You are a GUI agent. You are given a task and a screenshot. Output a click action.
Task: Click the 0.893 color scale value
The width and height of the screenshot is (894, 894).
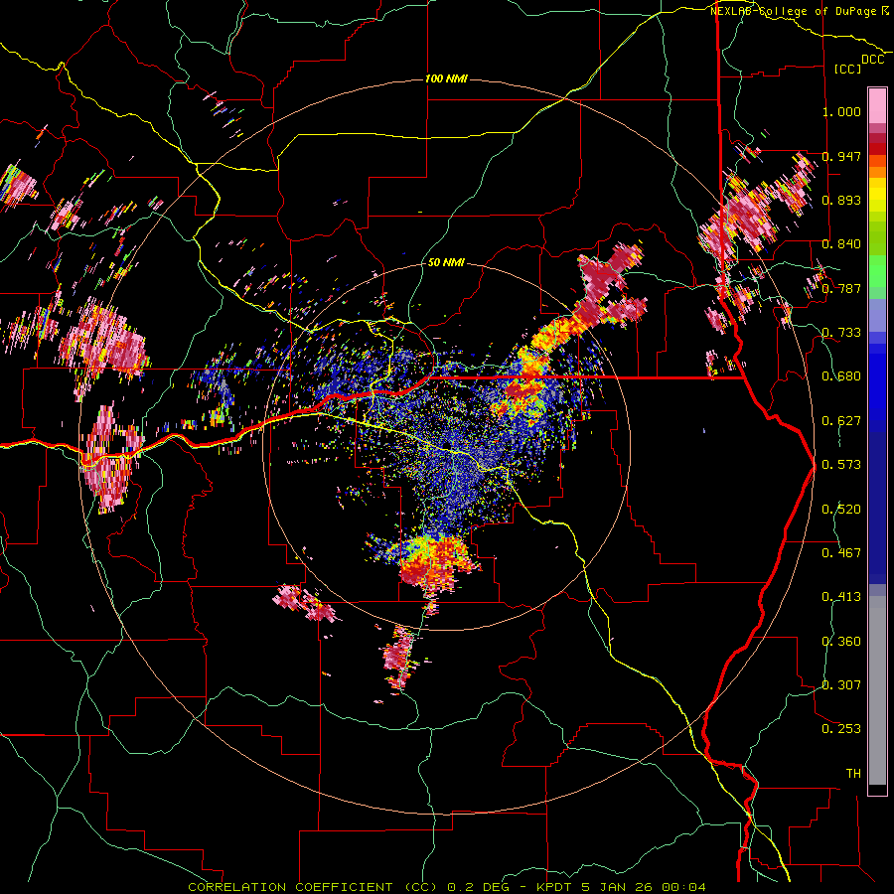click(x=841, y=200)
